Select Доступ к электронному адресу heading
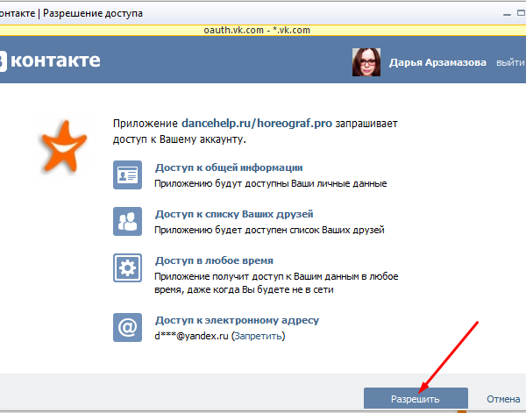 tap(237, 320)
